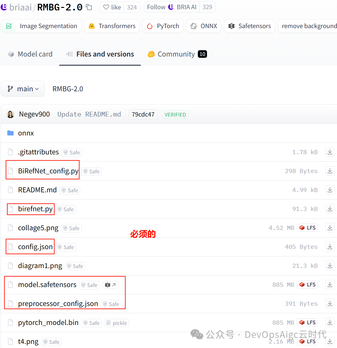Open the README.md file
Screen dimensions: 337x348
tap(37, 190)
